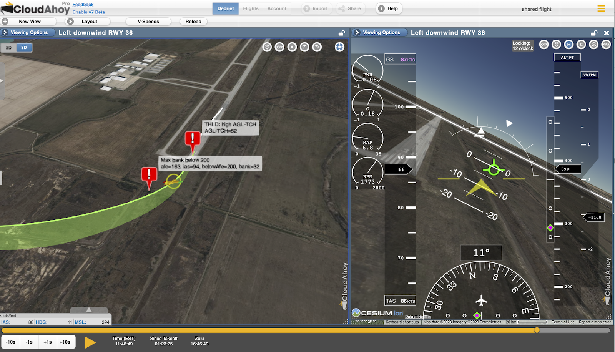Viewport: 615px width, 352px height.
Task: Click the timeline slider handle
Action: point(537,330)
